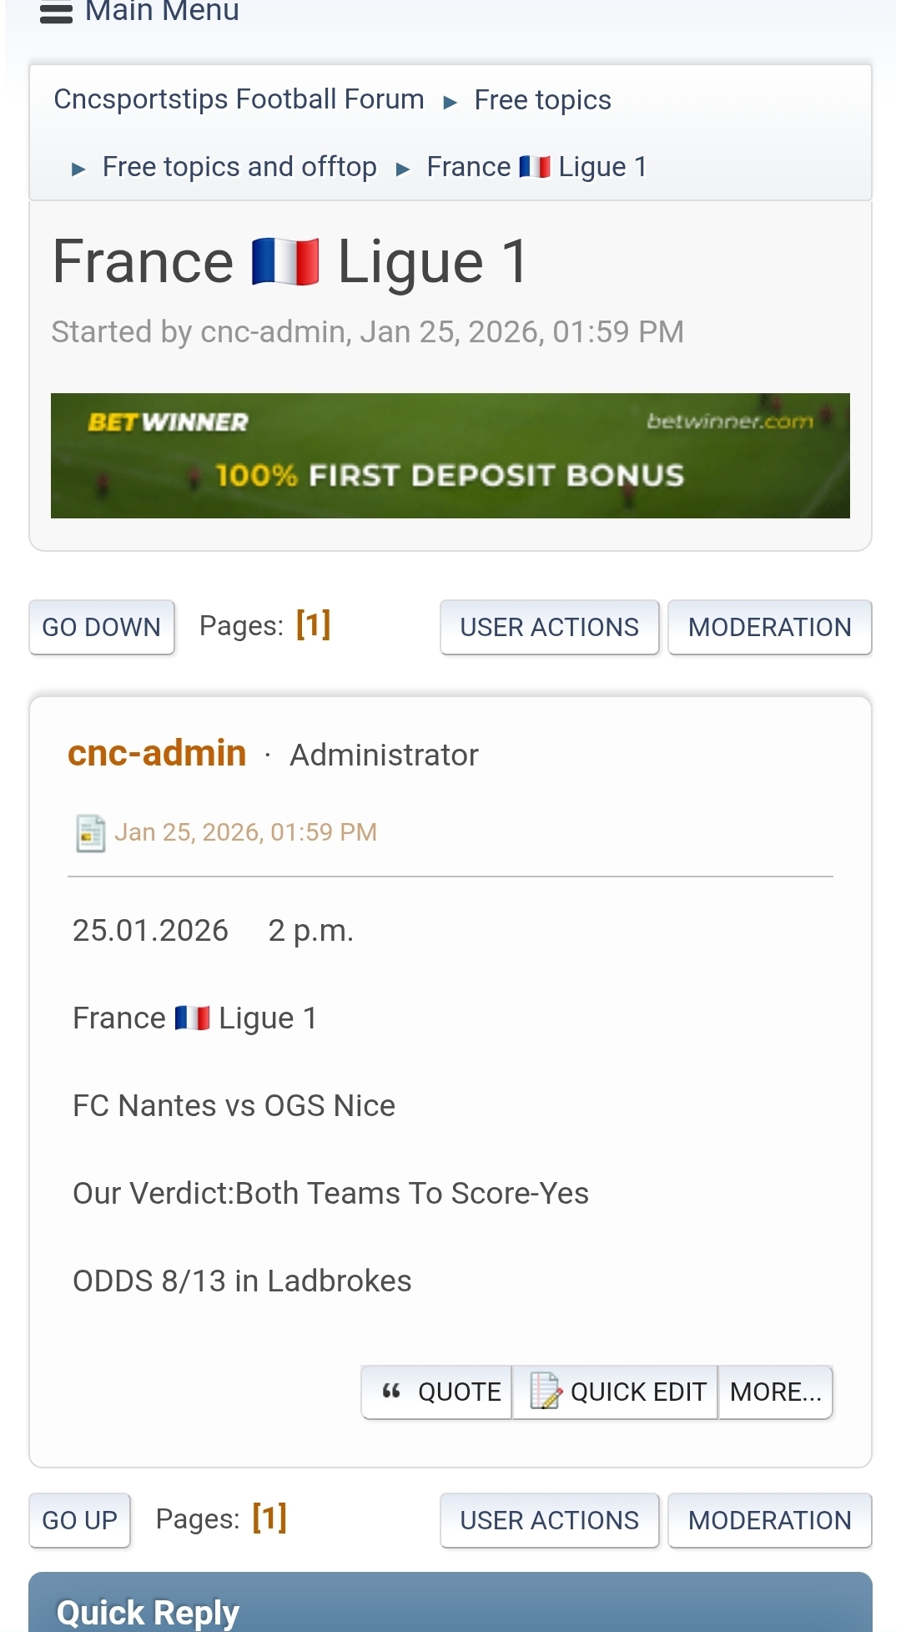The height and width of the screenshot is (1632, 901).
Task: Click the quotation marks icon on Quote
Action: (391, 1391)
